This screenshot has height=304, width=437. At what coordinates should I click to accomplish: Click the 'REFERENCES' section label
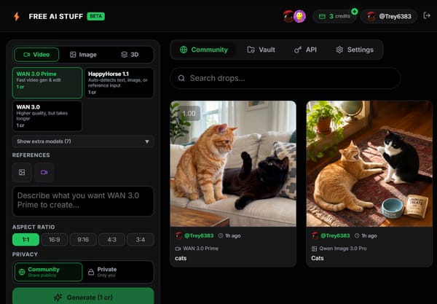click(x=31, y=155)
